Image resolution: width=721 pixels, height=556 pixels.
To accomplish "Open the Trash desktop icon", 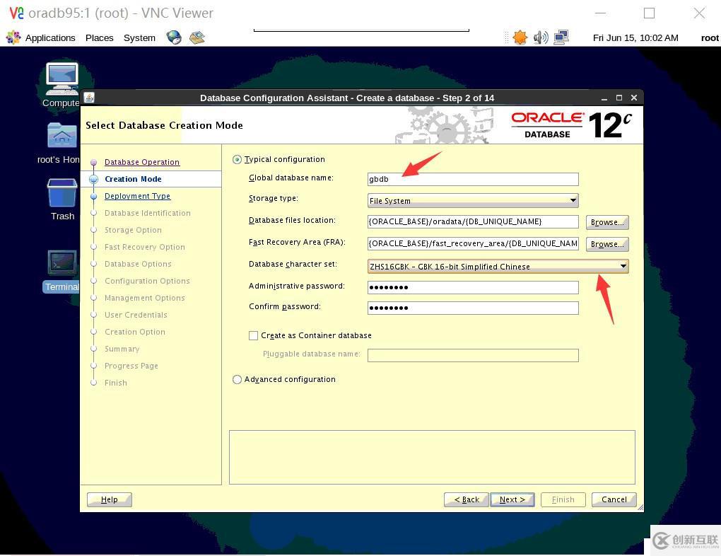I will pyautogui.click(x=61, y=193).
